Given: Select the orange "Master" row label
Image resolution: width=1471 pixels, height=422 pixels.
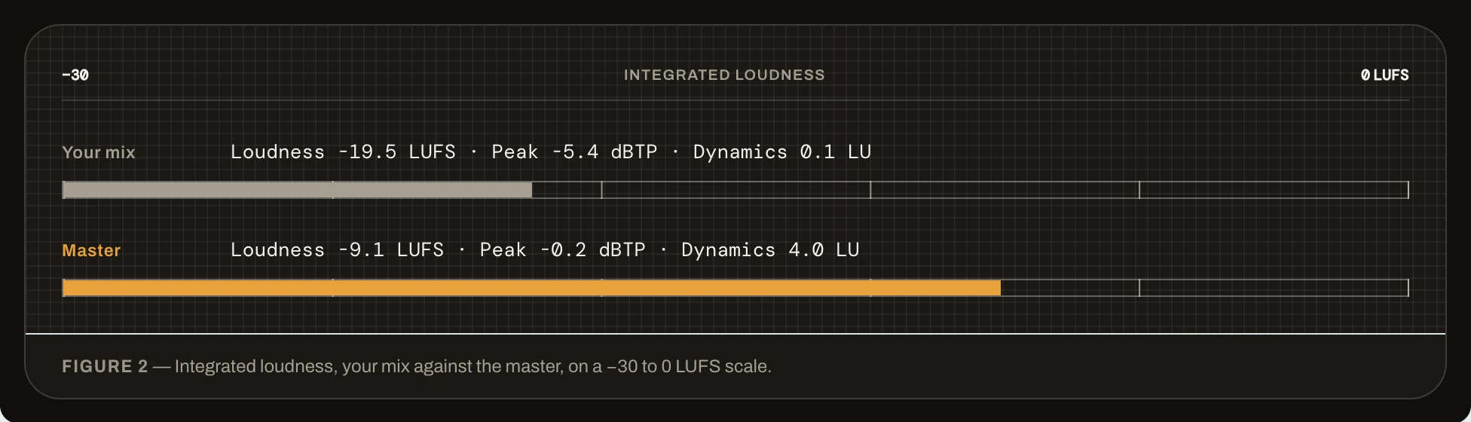Looking at the screenshot, I should pyautogui.click(x=91, y=250).
